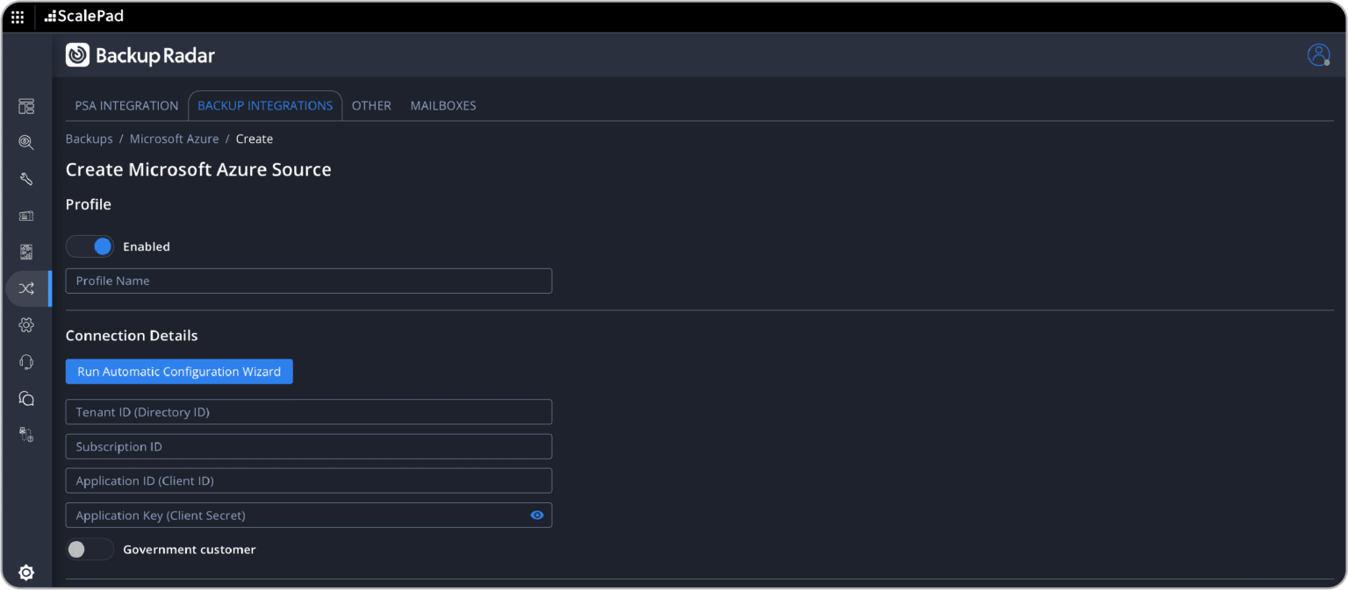Viewport: 1348px width, 590px height.
Task: Open the settings gear in the sidebar
Action: [x=26, y=324]
